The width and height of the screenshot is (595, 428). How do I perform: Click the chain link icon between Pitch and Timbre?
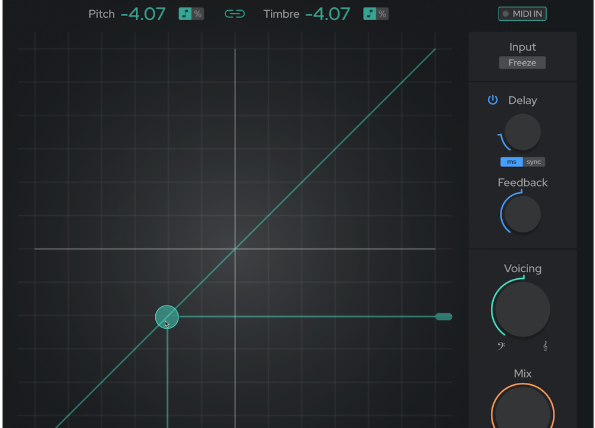(234, 13)
